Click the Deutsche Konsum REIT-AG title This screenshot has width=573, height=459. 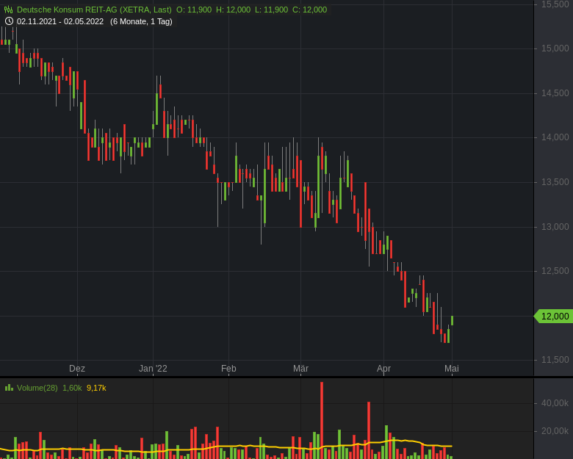pos(94,10)
